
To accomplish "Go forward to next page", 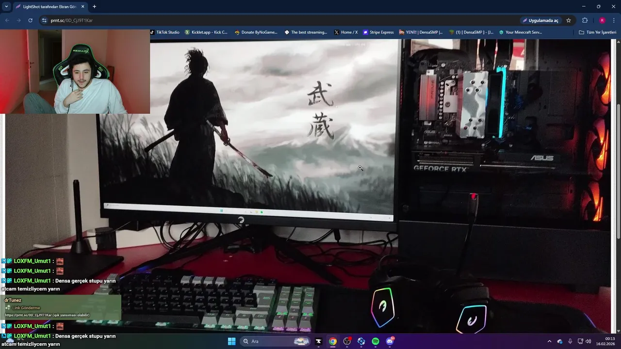I will click(x=18, y=20).
